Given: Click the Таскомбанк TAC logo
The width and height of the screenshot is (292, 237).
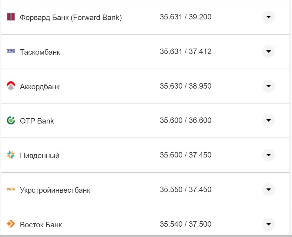Looking at the screenshot, I should tap(11, 51).
